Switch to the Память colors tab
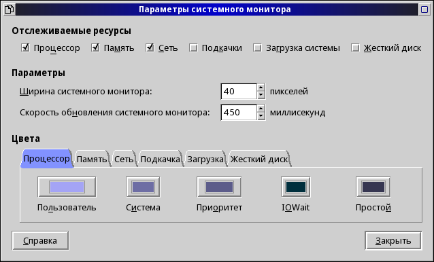Screen dimensions: 434x262 point(92,160)
